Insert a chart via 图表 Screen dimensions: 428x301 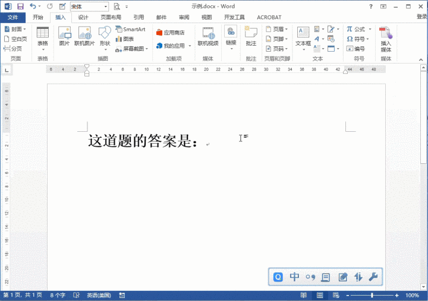(125, 39)
